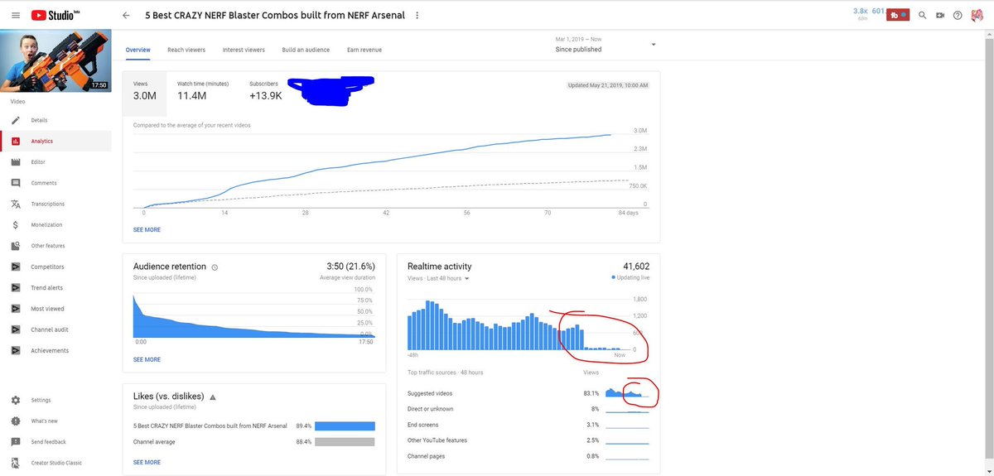Screen dimensions: 994x476
Task: Click the create video camera icon
Action: [x=940, y=15]
